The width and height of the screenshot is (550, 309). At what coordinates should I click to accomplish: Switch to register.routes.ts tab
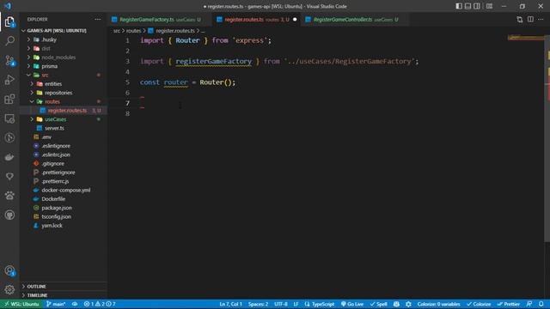point(257,20)
